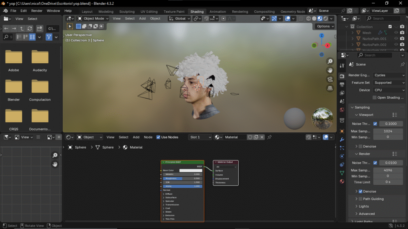Toggle camera view icon in viewport

[x=330, y=80]
